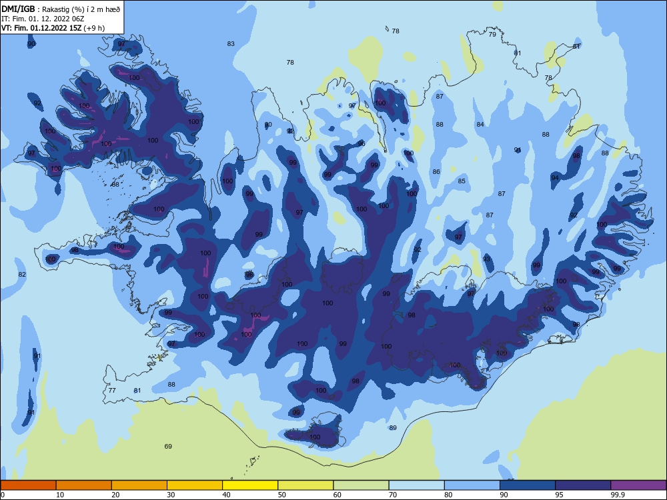667x500 pixels.
Task: Select the dark blue 90–95 legend swatch
Action: click(x=528, y=485)
